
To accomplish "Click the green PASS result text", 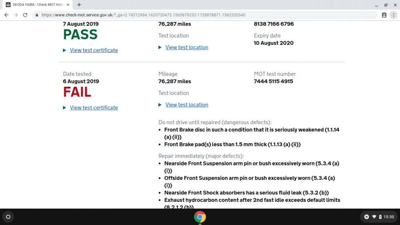I will (80, 34).
